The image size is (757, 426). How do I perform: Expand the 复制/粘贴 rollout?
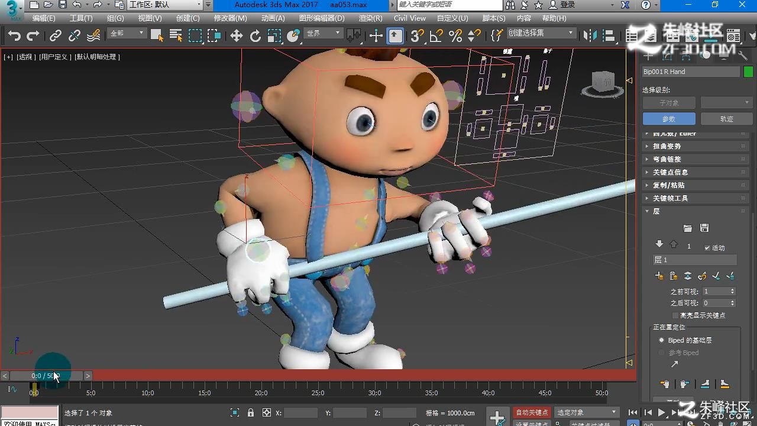pos(695,185)
